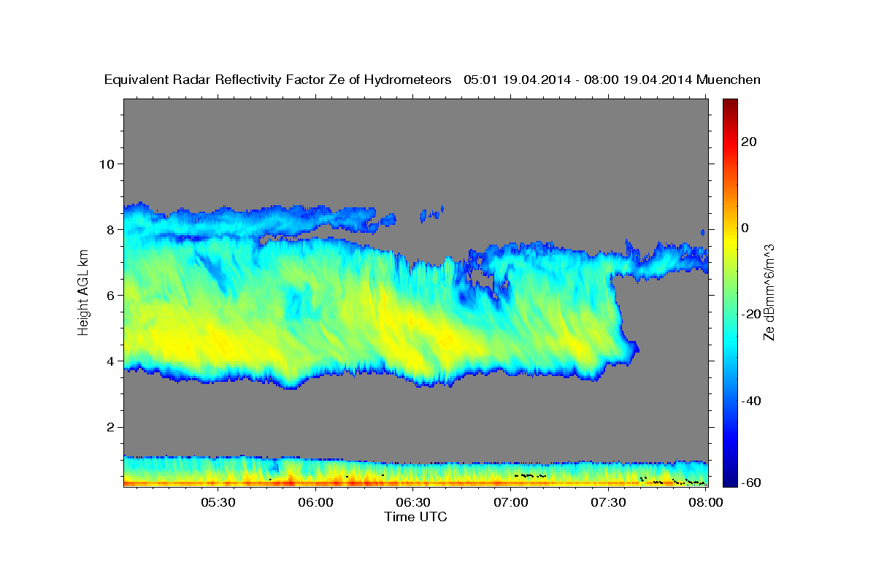Click the 08:00 time tick label
This screenshot has height=584, width=876.
[706, 502]
